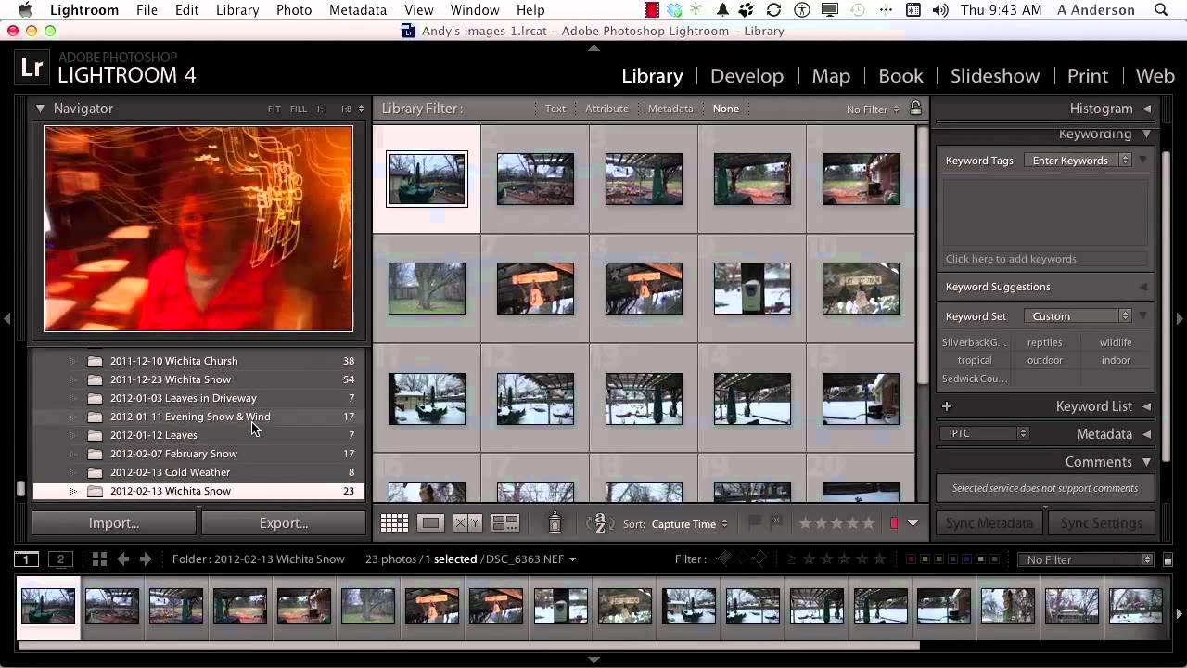Expand the Keyword List with the plus icon

point(946,406)
